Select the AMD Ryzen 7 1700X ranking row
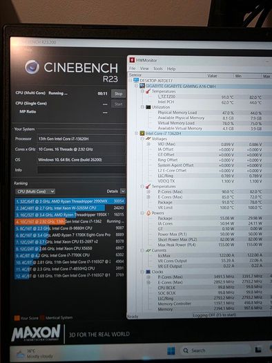This screenshot has width=272, height=363. tap(70, 235)
